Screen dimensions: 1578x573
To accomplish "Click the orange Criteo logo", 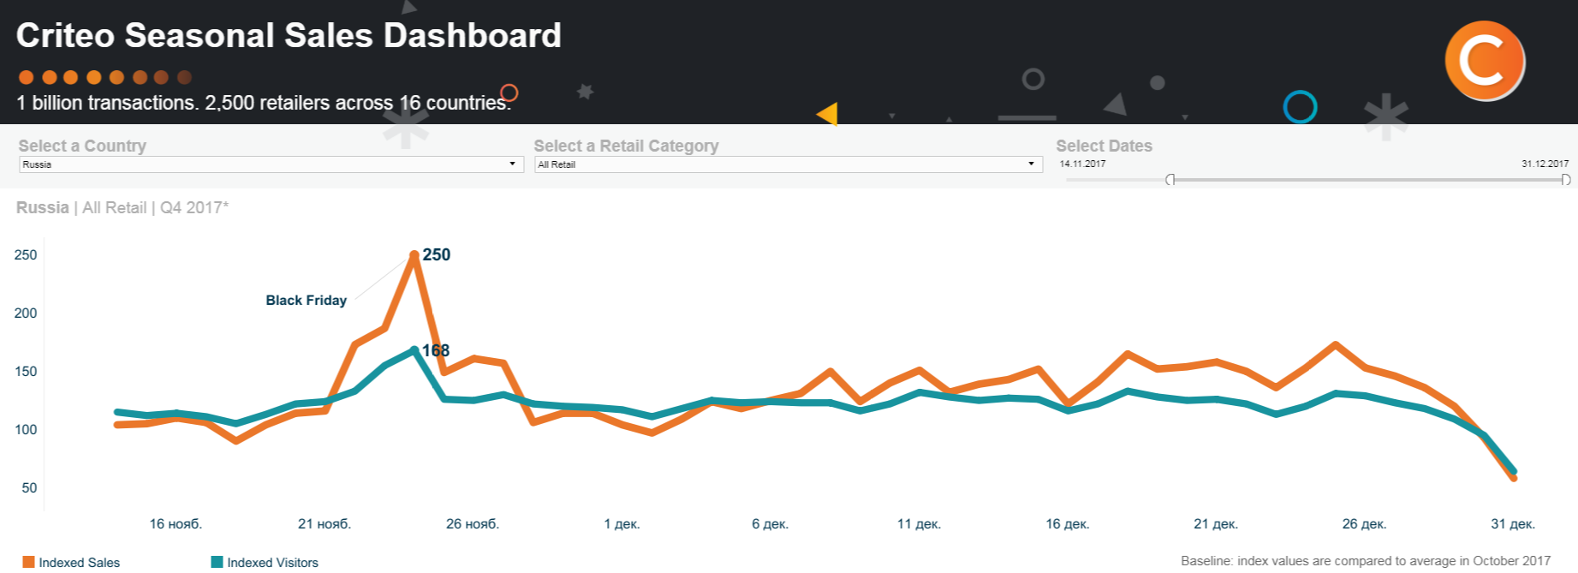I will click(x=1485, y=60).
